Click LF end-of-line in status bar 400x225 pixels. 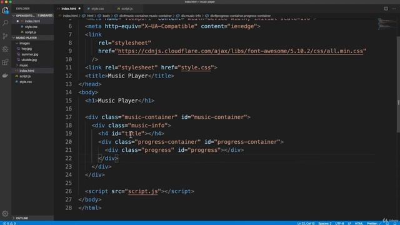(349, 223)
